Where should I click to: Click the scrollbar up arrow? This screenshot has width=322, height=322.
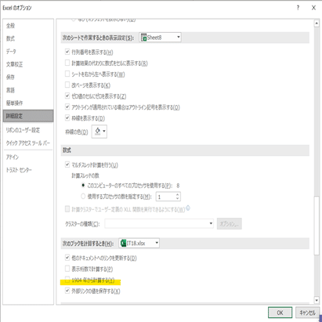coord(317,24)
